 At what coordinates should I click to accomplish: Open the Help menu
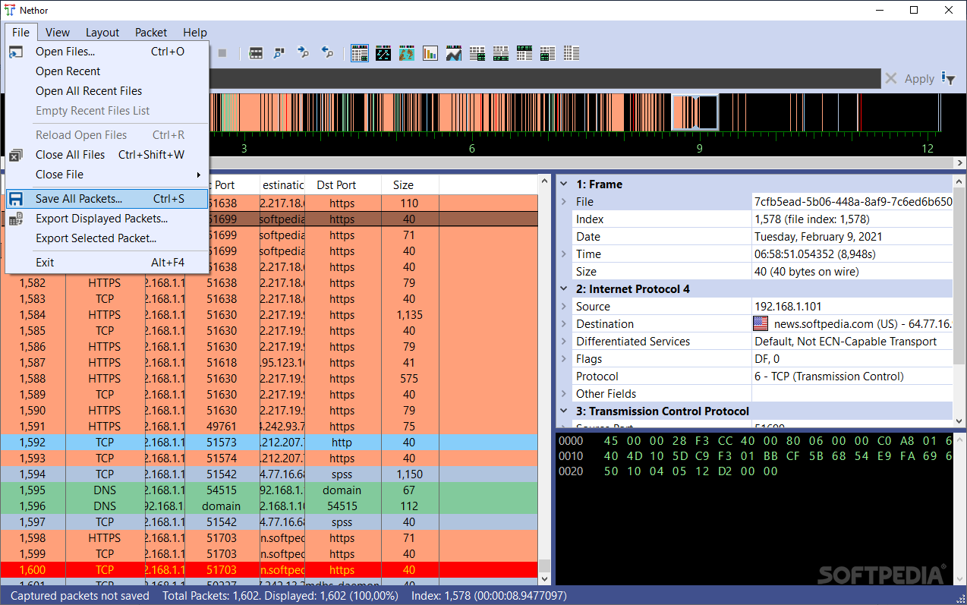click(x=195, y=32)
